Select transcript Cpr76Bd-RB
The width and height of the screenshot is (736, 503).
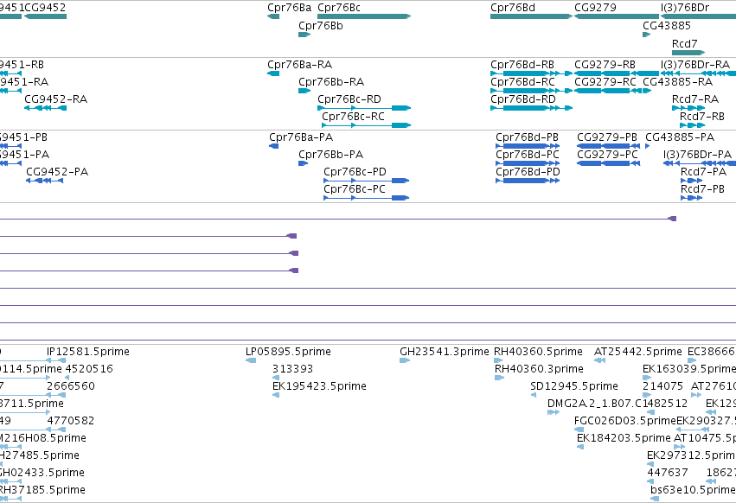coord(531,73)
